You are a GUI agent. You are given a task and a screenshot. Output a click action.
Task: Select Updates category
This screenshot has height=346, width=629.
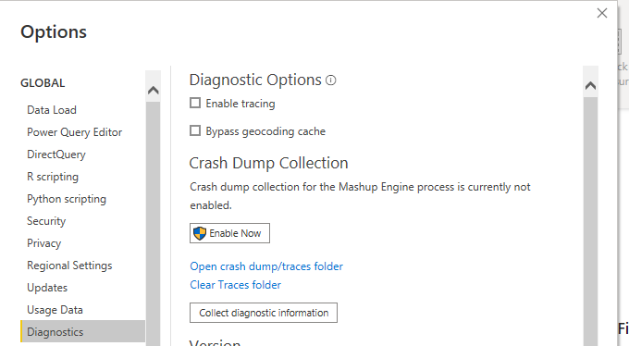[x=47, y=288]
